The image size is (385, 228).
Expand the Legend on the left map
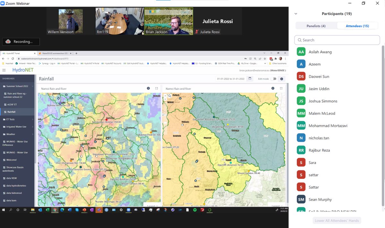click(x=152, y=206)
